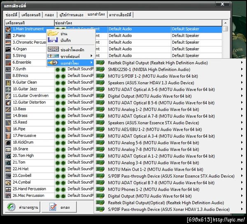Expand soundfont submenu arrow in context menu
The width and height of the screenshot is (247, 224).
coord(91,56)
